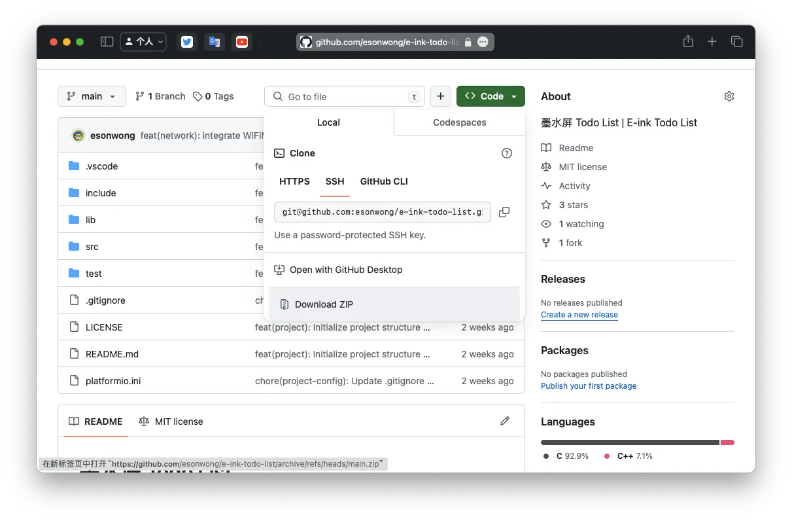Select the HTTPS clone option
Viewport: 792px width, 521px height.
(x=294, y=181)
